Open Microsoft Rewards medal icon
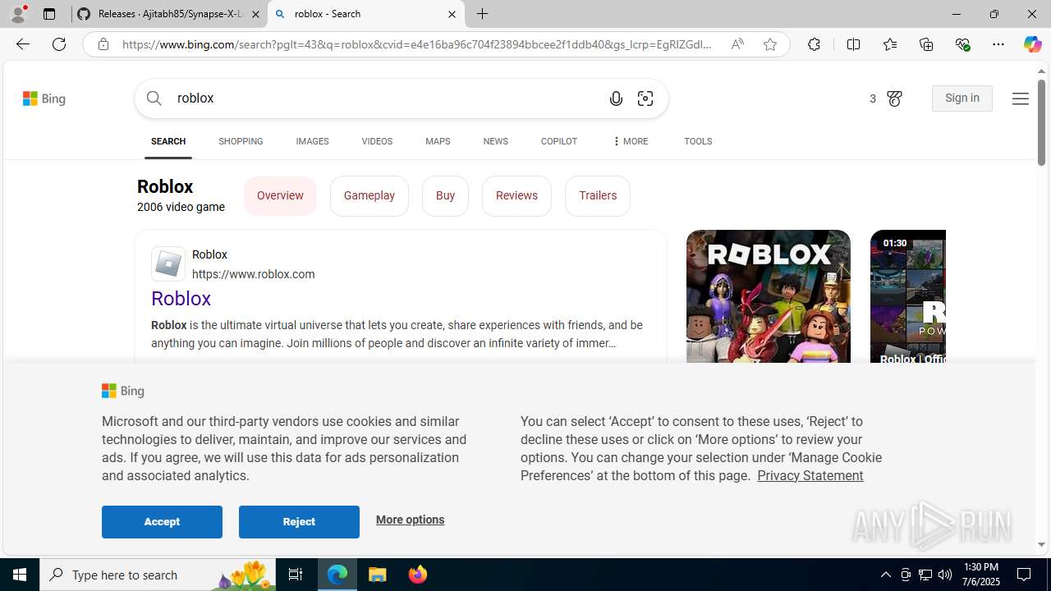 (x=894, y=98)
